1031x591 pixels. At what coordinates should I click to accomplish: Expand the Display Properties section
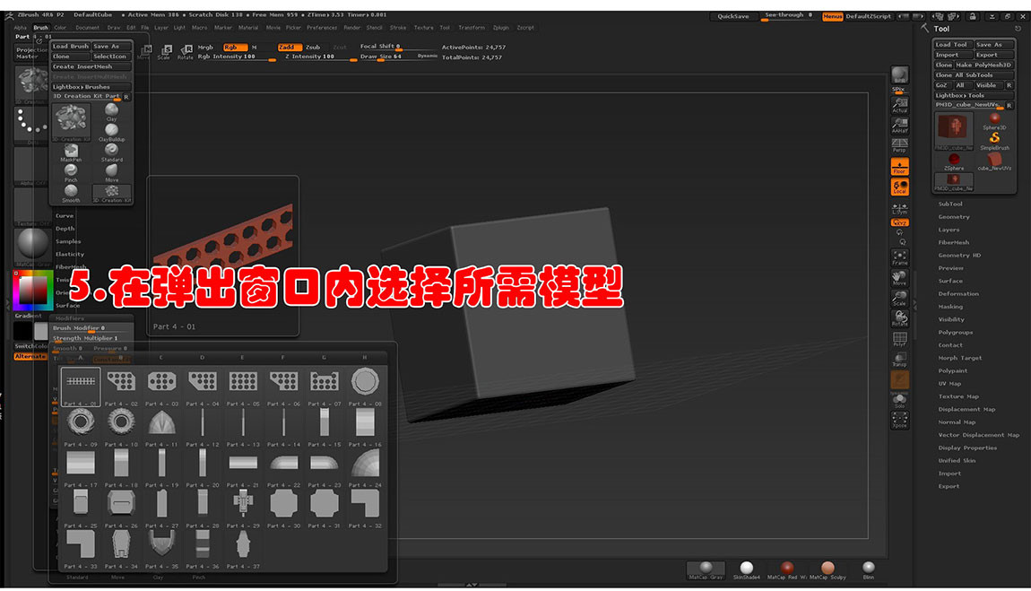pyautogui.click(x=967, y=448)
